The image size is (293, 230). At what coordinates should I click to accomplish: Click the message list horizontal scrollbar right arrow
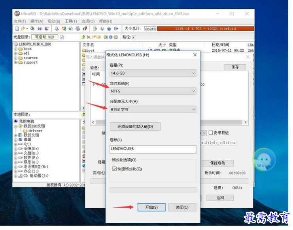coord(246,122)
